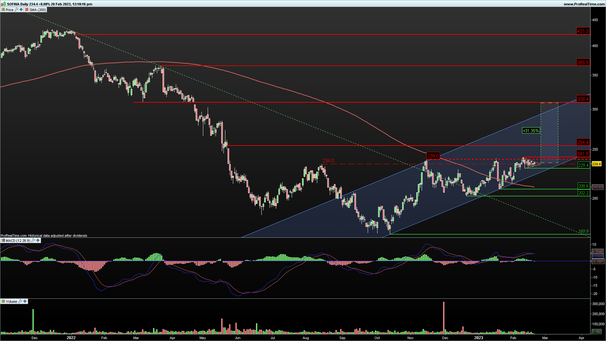The image size is (606, 341).
Task: Click the candlestick icon beside SOFINA title
Action: [x=4, y=4]
